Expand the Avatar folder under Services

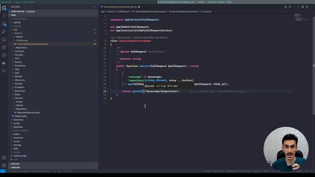click(x=19, y=102)
